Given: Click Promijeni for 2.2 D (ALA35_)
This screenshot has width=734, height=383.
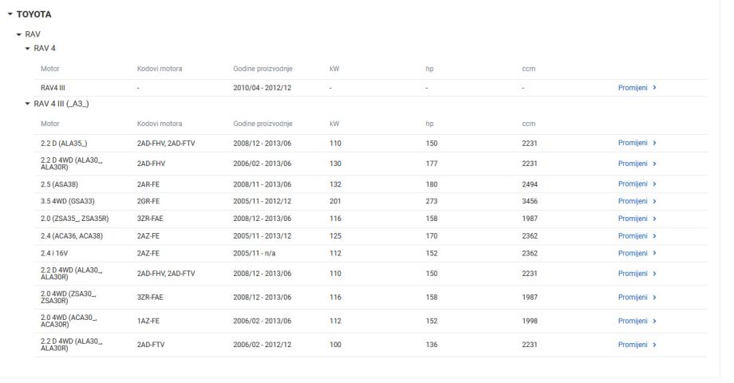Looking at the screenshot, I should tap(637, 143).
